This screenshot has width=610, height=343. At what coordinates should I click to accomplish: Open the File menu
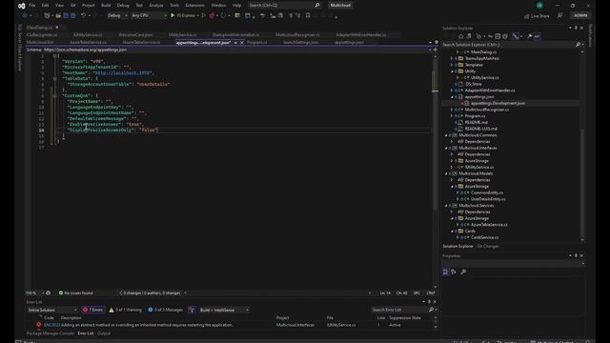pyautogui.click(x=32, y=6)
